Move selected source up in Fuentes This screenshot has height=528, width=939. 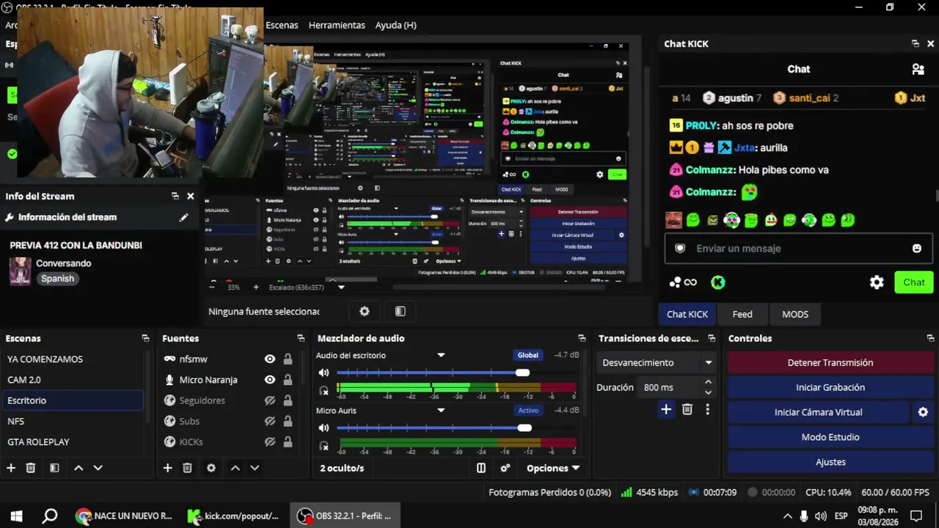(x=235, y=468)
